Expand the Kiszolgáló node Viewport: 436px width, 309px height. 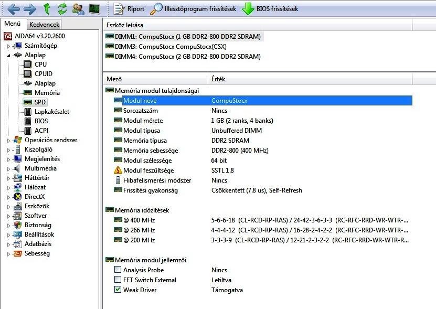click(x=8, y=150)
